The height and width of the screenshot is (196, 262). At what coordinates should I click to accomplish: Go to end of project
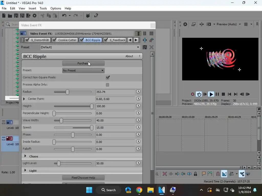click(236, 94)
